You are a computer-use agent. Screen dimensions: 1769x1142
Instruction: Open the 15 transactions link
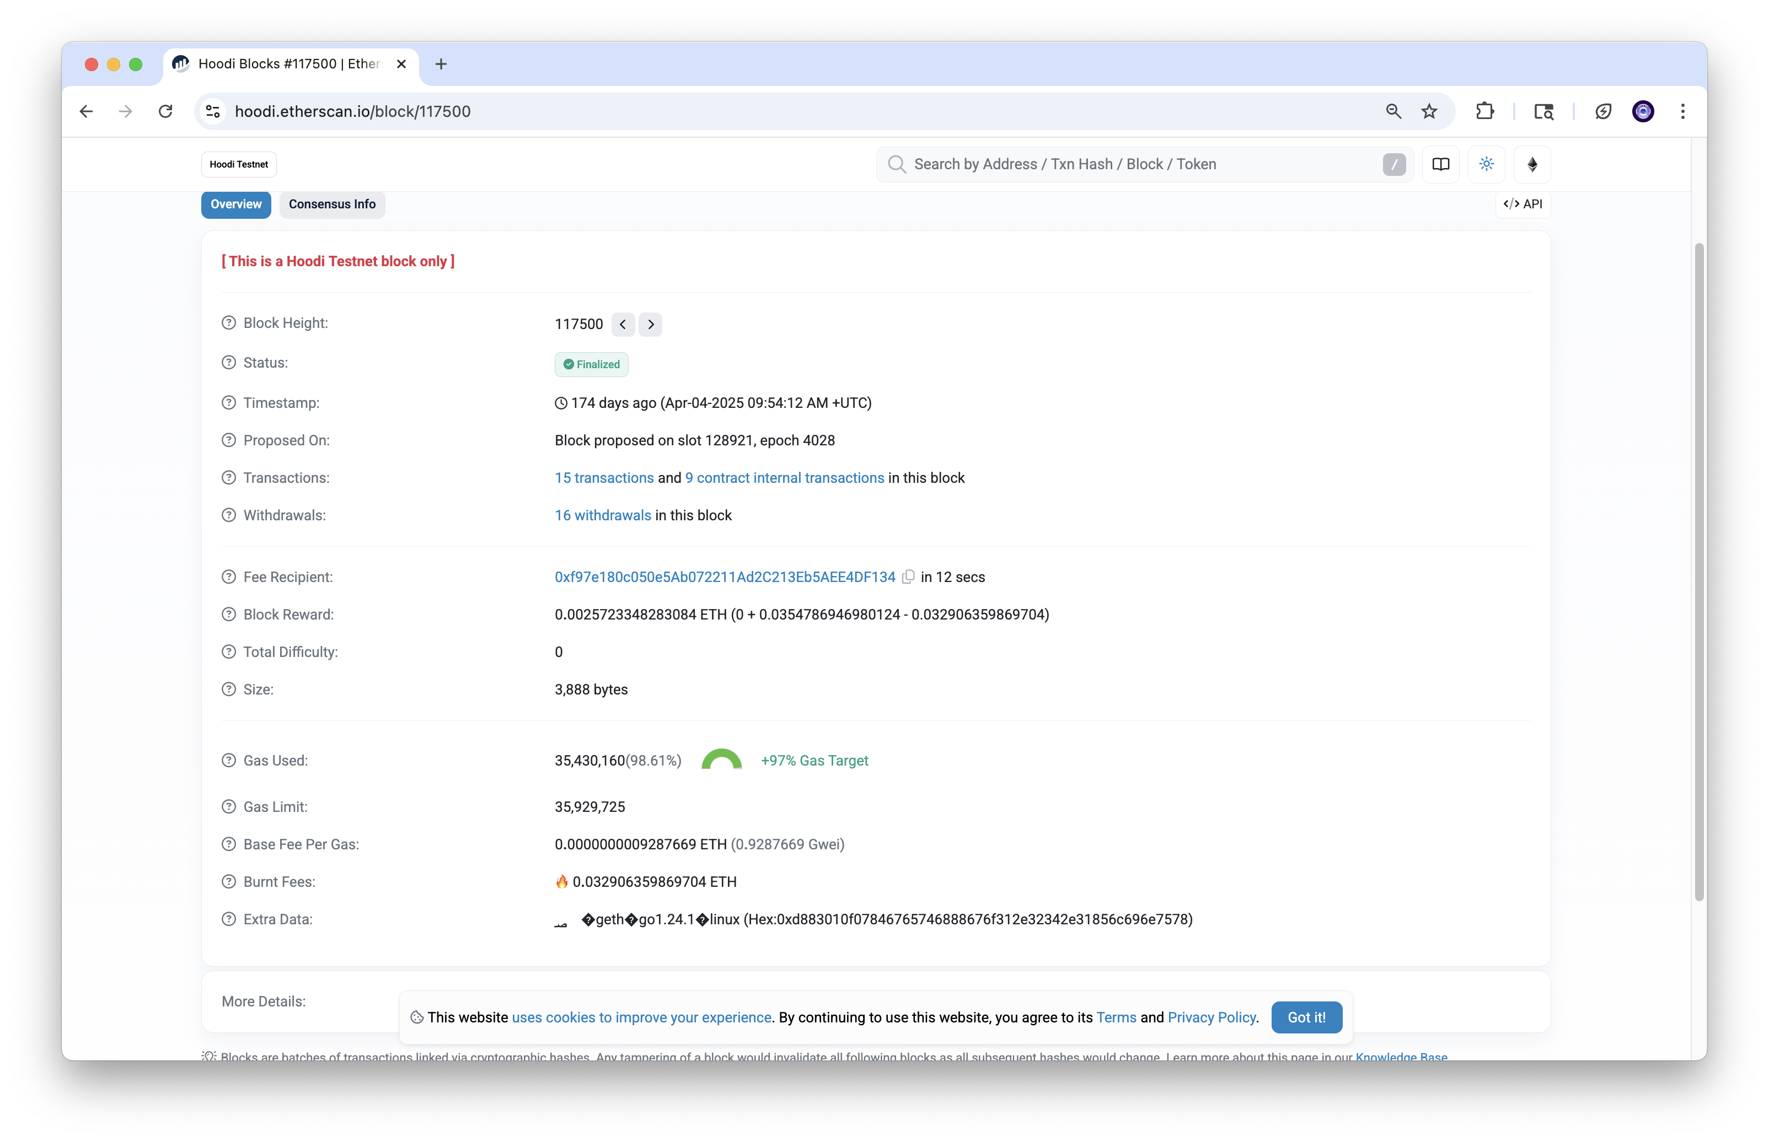point(603,477)
